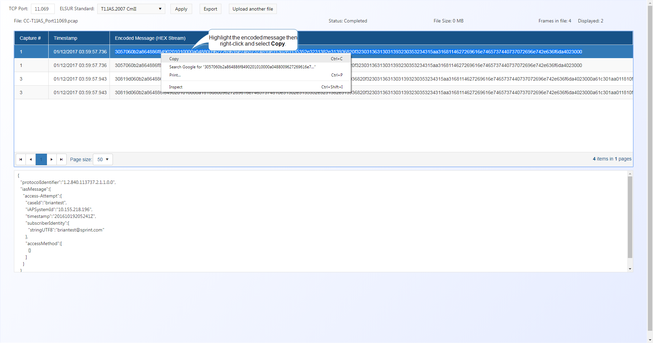Image resolution: width=653 pixels, height=343 pixels.
Task: Click the JSON panel scrollbar thumb
Action: 630,218
